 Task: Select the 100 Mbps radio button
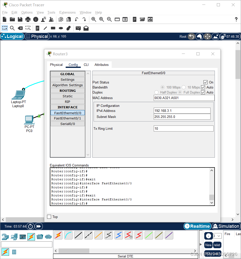(x=163, y=87)
